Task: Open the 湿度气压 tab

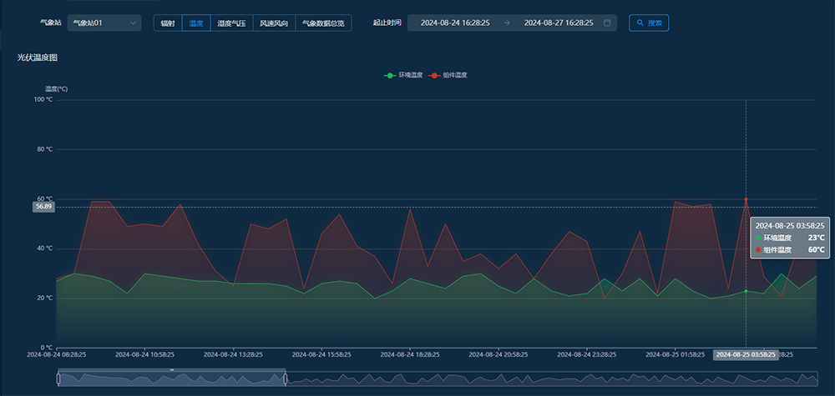Action: pyautogui.click(x=231, y=23)
